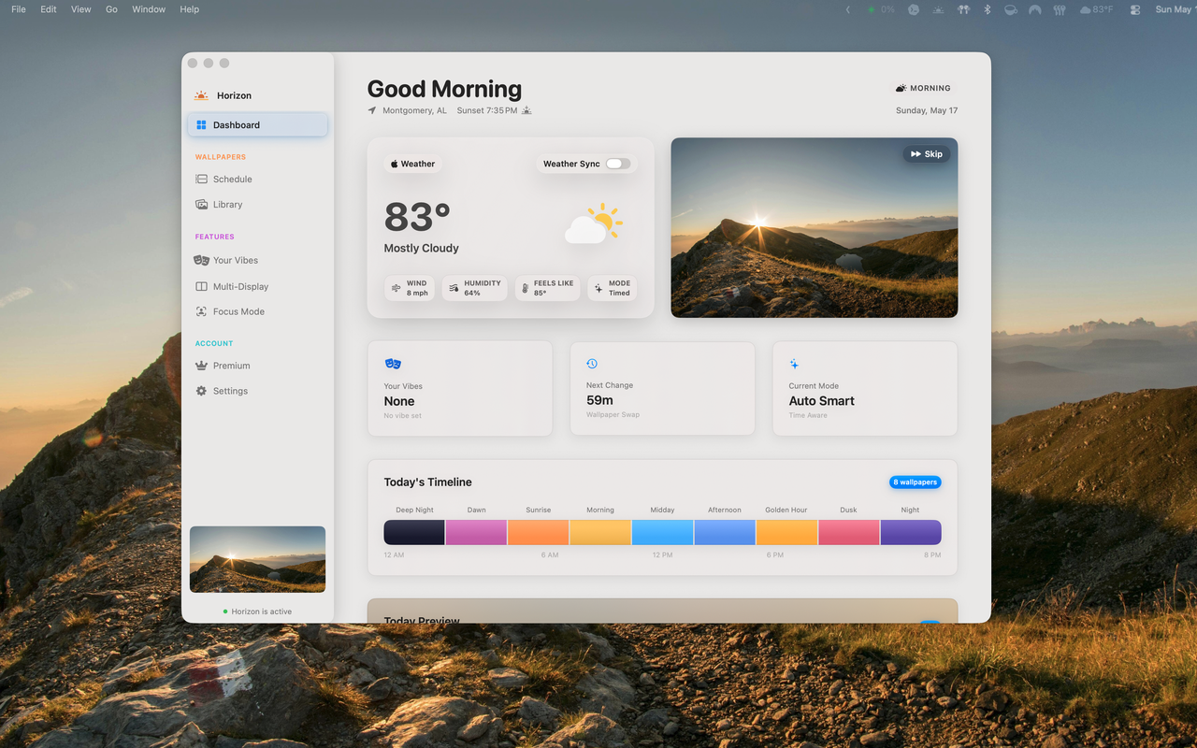Screen dimensions: 1197x748
Task: Click the large current wallpaper preview
Action: pyautogui.click(x=814, y=228)
